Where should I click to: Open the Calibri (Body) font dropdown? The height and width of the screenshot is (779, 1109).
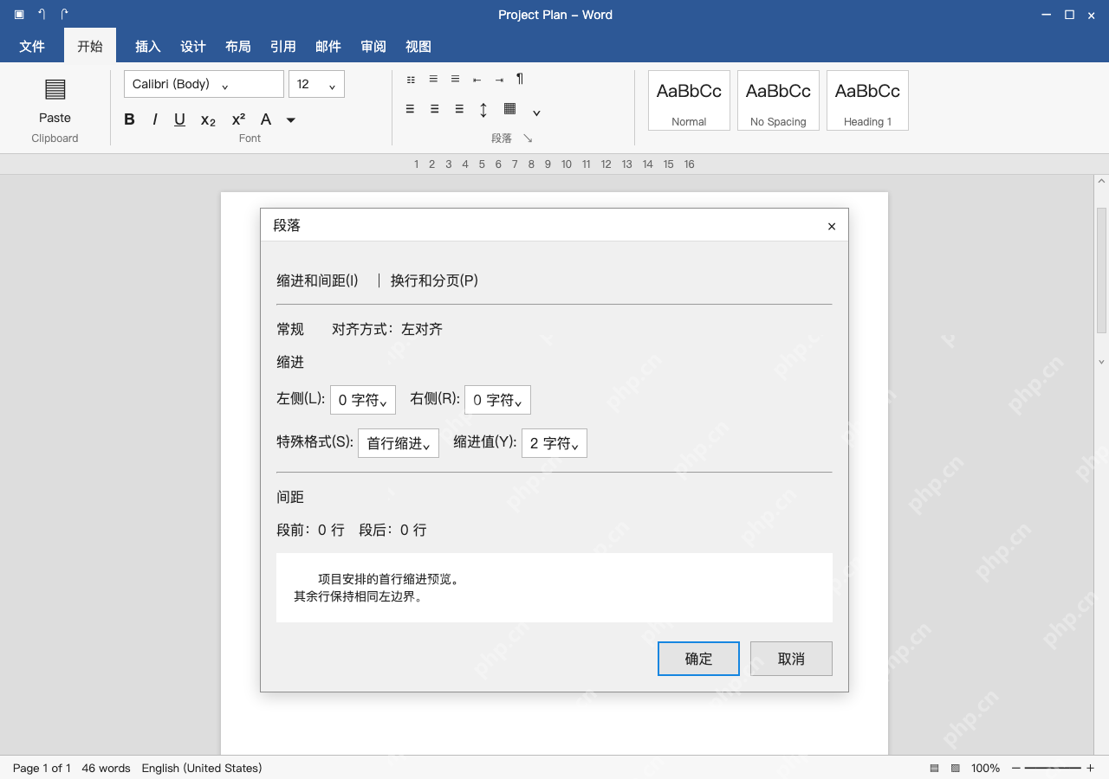(x=204, y=84)
